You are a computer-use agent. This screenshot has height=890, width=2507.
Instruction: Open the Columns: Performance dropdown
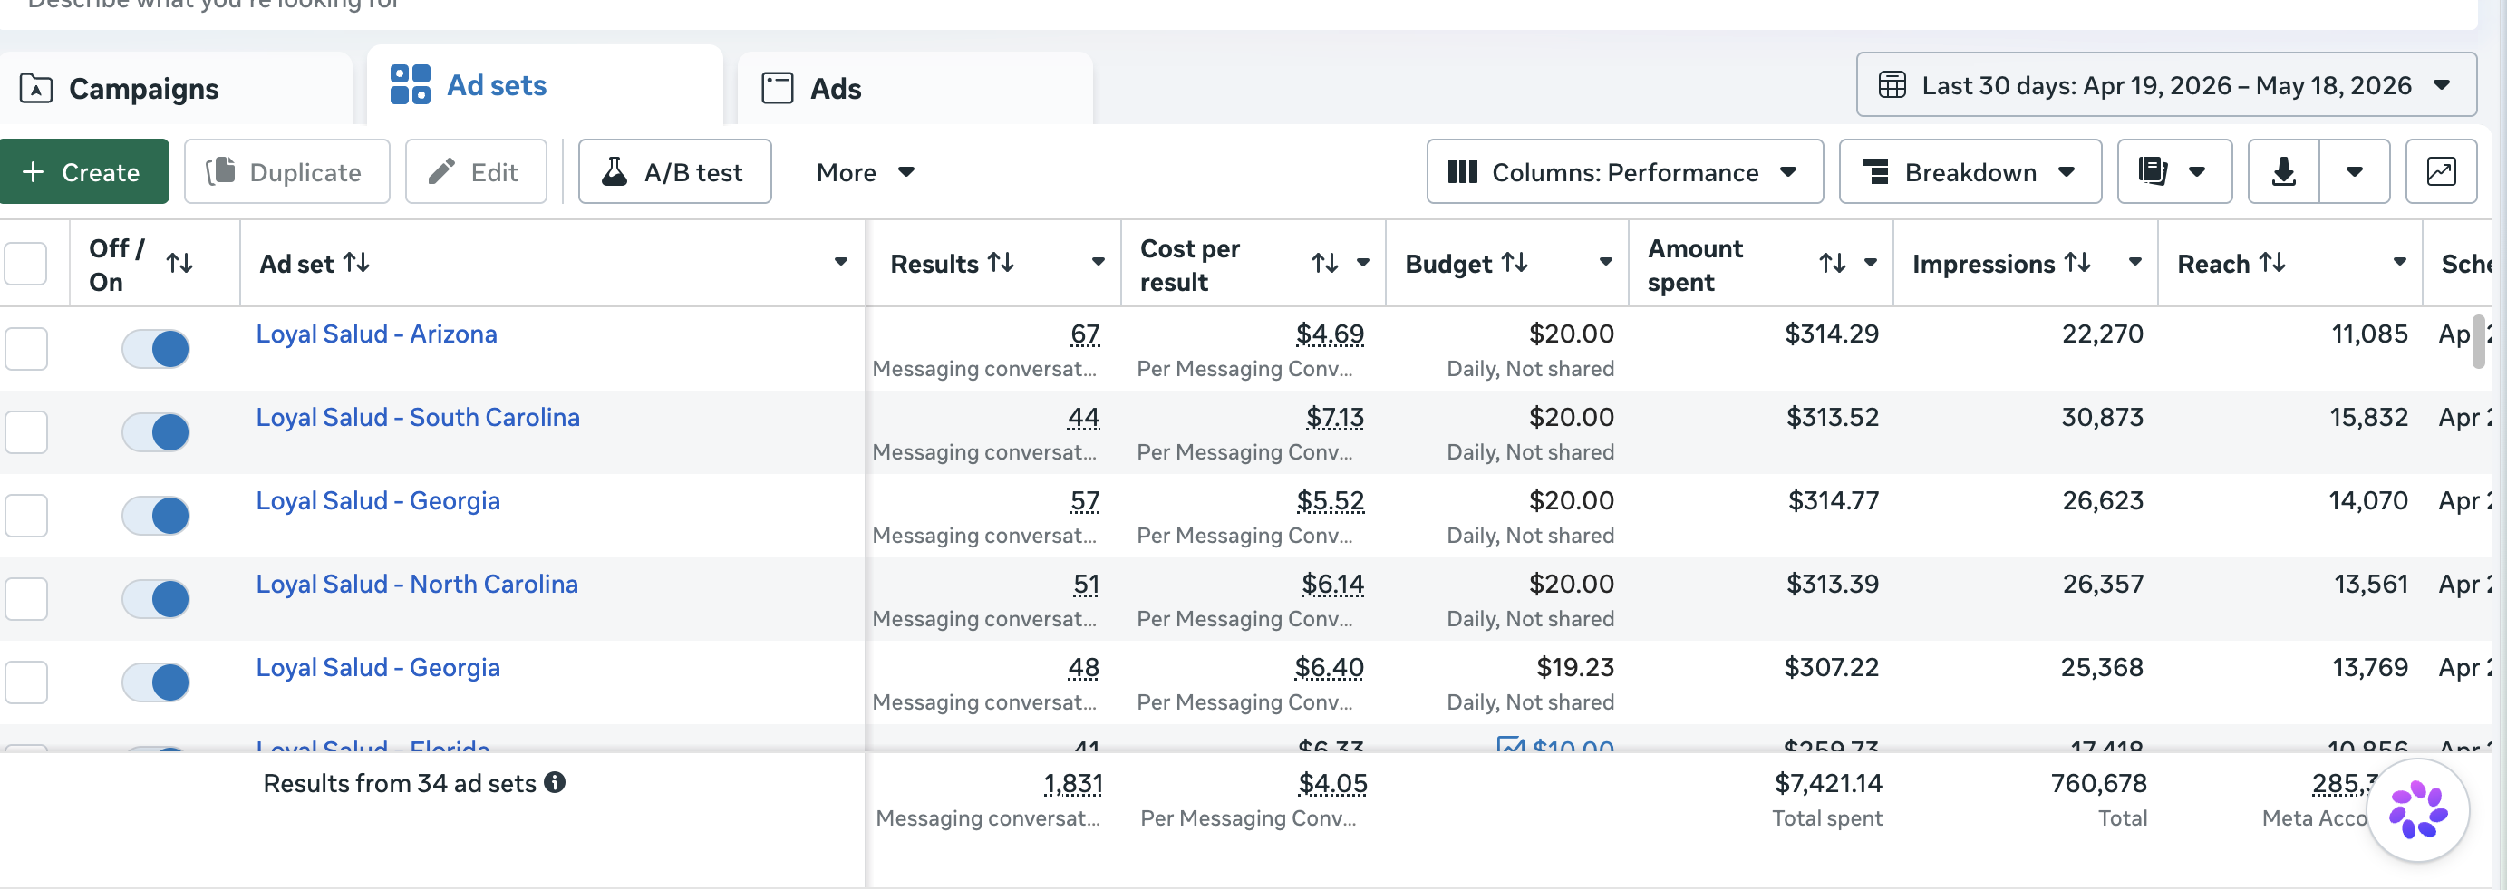click(1624, 172)
